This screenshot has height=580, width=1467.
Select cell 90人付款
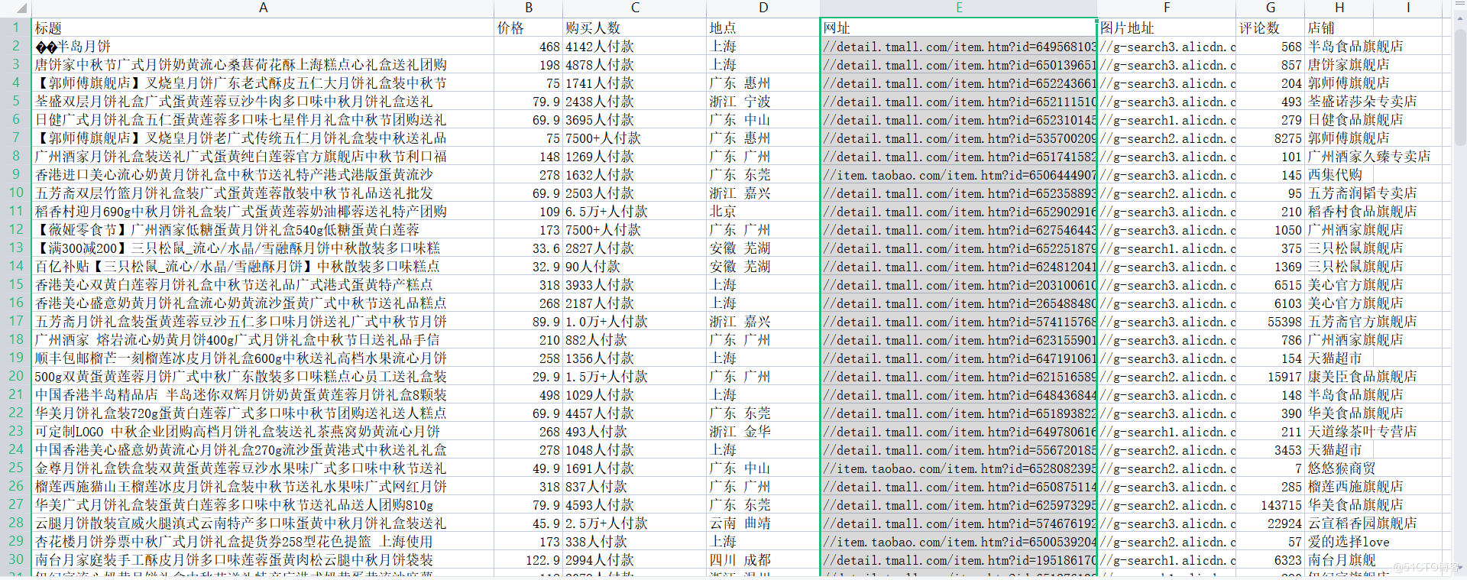pos(634,266)
